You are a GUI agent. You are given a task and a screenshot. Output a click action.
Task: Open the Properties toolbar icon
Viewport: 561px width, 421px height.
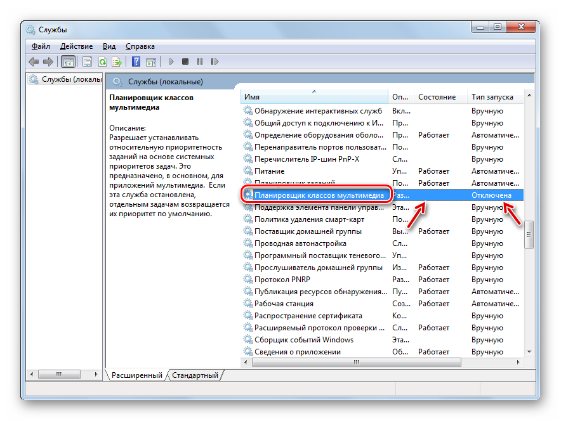click(x=87, y=62)
